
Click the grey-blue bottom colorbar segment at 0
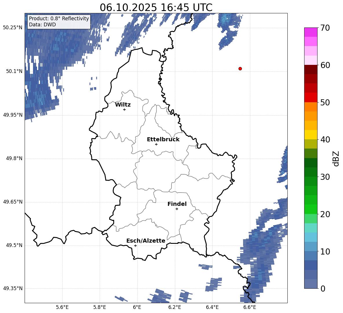311,284
